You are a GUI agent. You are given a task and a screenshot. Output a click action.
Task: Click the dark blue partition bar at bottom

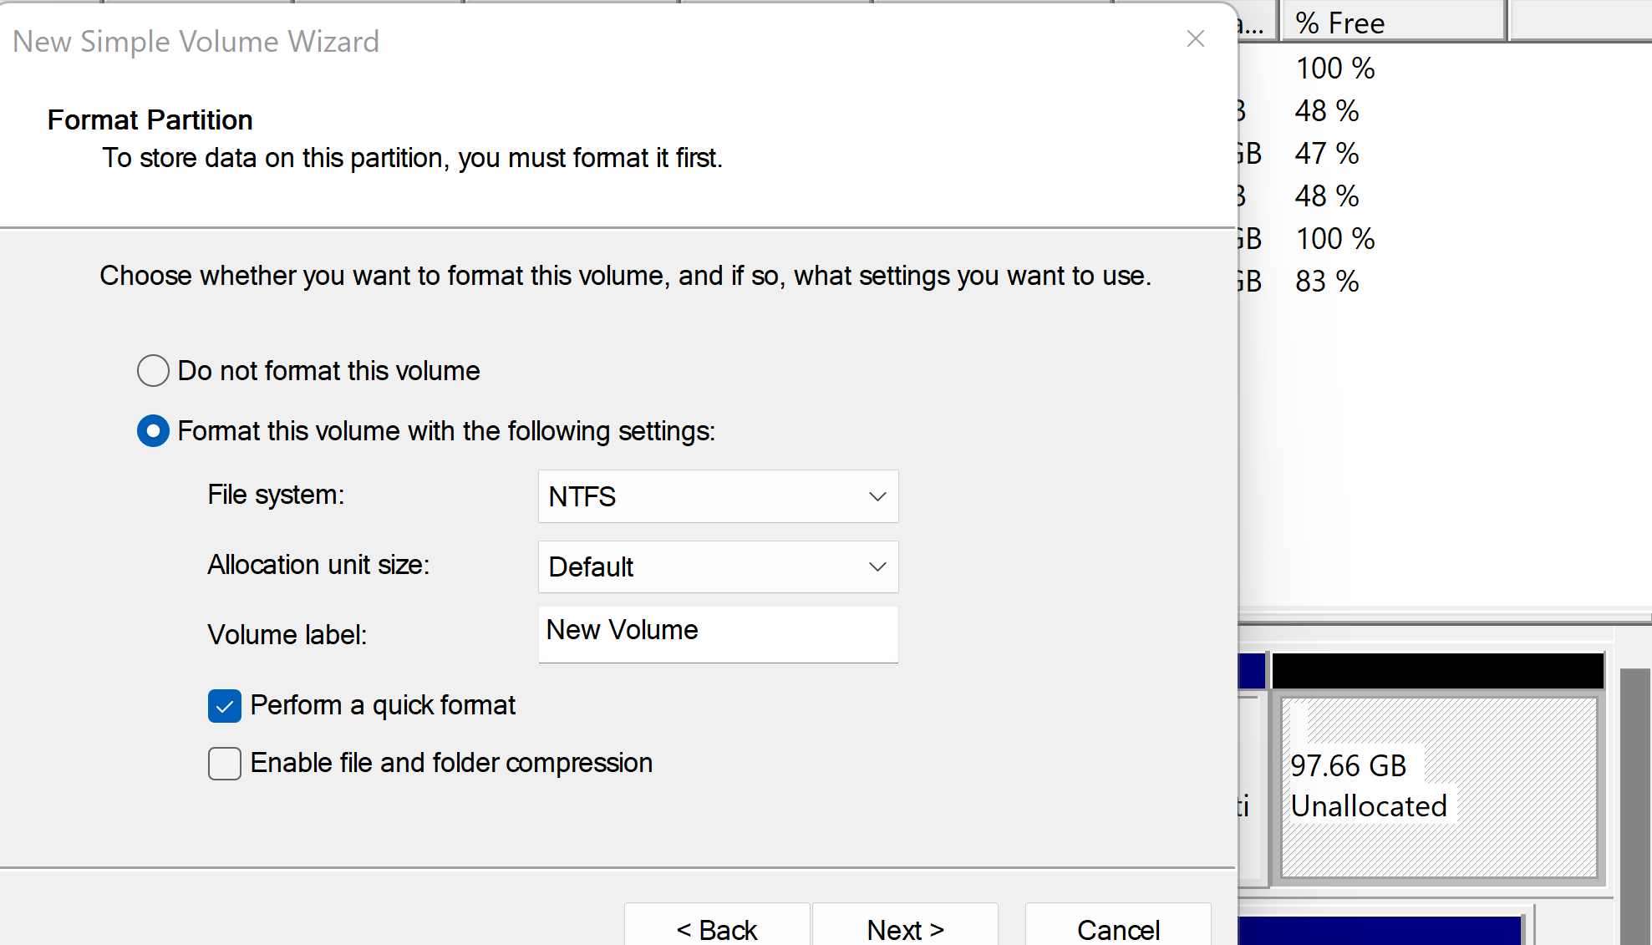1379,930
